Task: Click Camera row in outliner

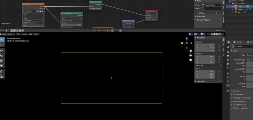Action: point(239,6)
